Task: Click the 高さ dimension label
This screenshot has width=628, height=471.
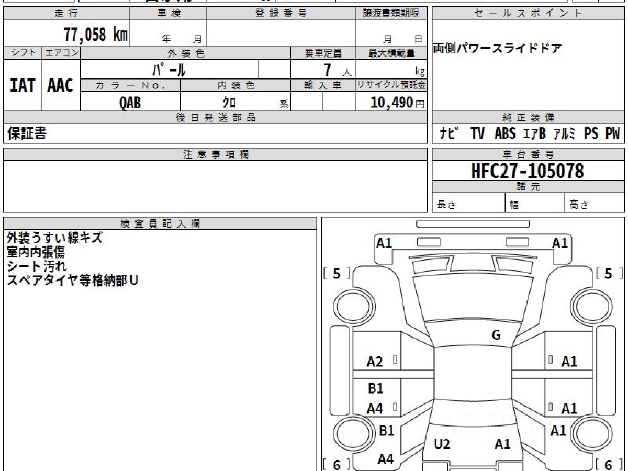Action: [579, 205]
